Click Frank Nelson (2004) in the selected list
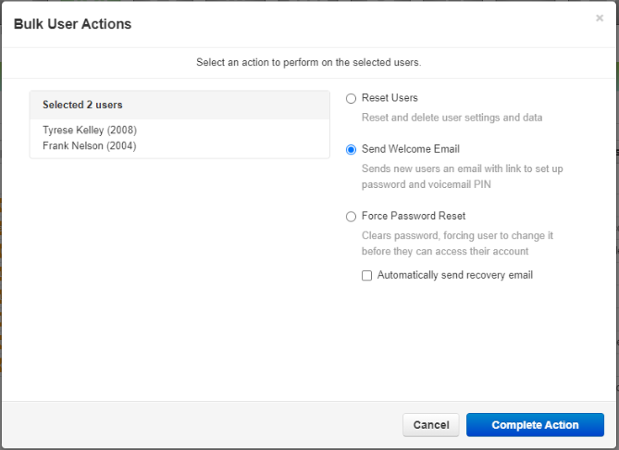The image size is (619, 450). pos(89,145)
